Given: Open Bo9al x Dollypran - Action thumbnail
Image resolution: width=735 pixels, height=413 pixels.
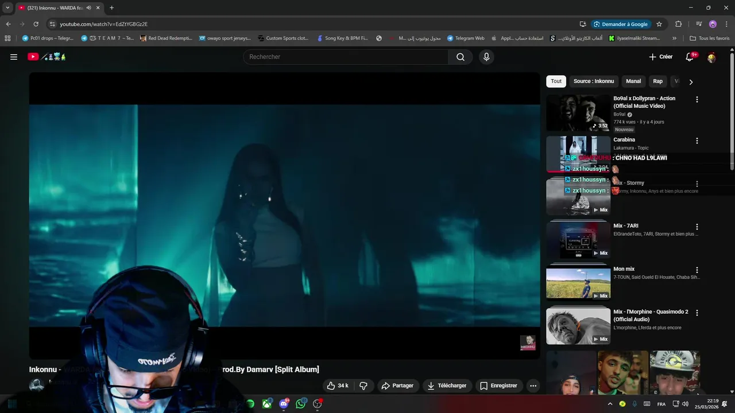Looking at the screenshot, I should (578, 112).
